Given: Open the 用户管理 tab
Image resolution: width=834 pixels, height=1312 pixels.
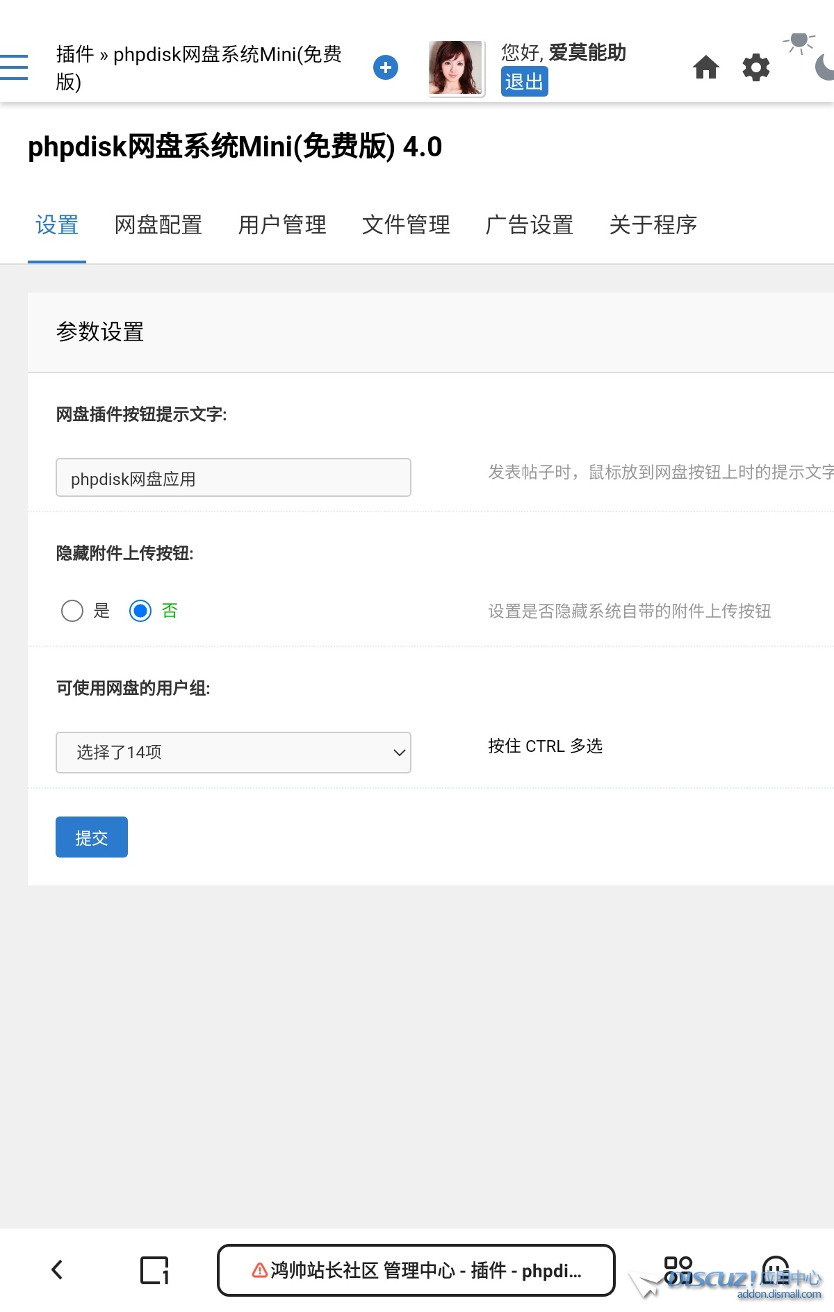Looking at the screenshot, I should (282, 225).
